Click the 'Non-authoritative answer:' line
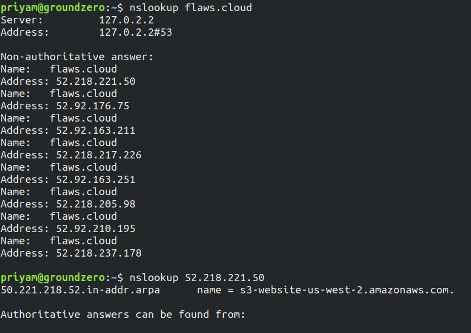 tap(77, 57)
